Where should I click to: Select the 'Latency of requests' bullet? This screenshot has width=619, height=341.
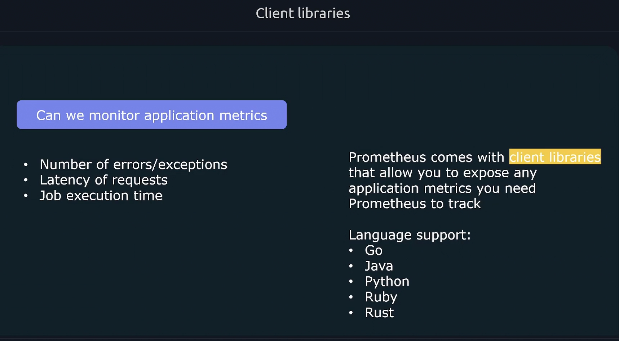tap(103, 180)
